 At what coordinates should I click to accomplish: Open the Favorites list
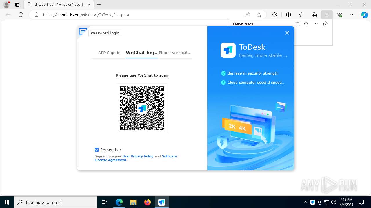tap(301, 15)
